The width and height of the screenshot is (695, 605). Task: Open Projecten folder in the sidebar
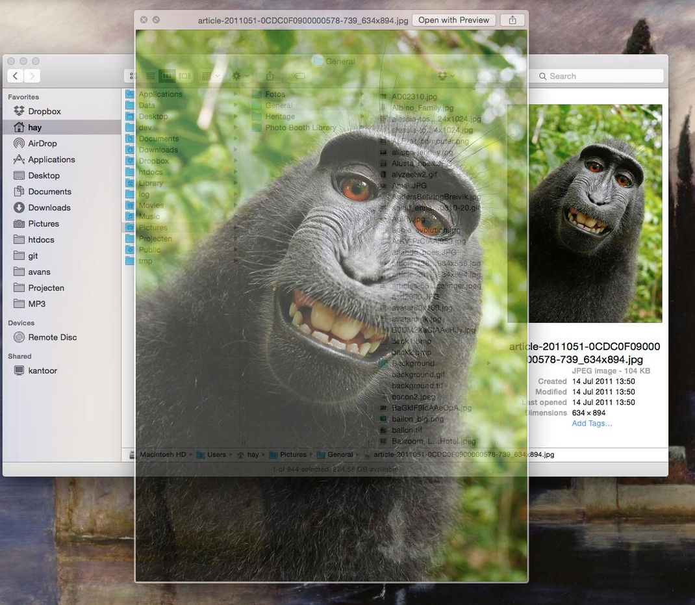coord(62,288)
